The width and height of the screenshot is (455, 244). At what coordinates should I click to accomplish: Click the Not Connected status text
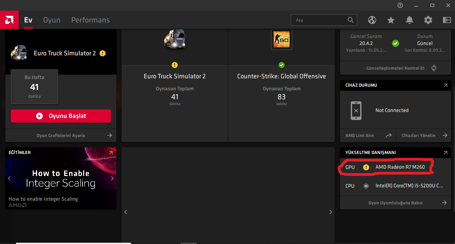pos(392,110)
